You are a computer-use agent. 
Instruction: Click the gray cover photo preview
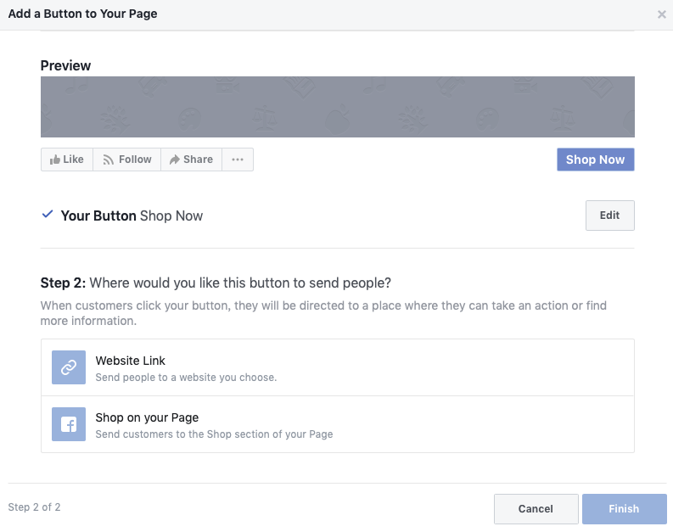tap(337, 107)
